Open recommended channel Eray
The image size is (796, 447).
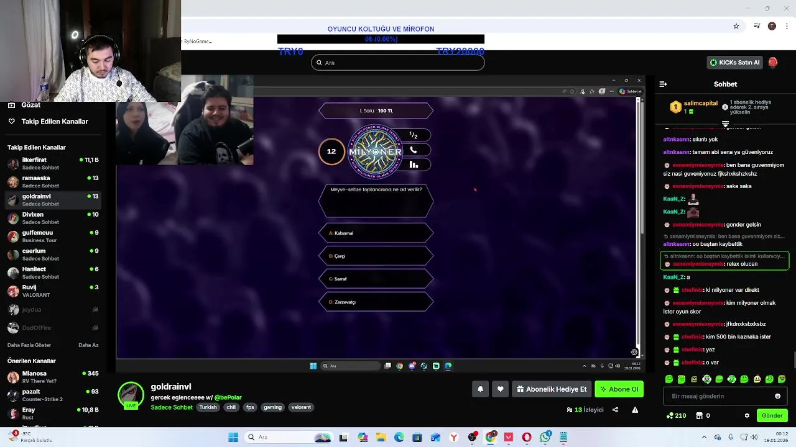coord(53,413)
